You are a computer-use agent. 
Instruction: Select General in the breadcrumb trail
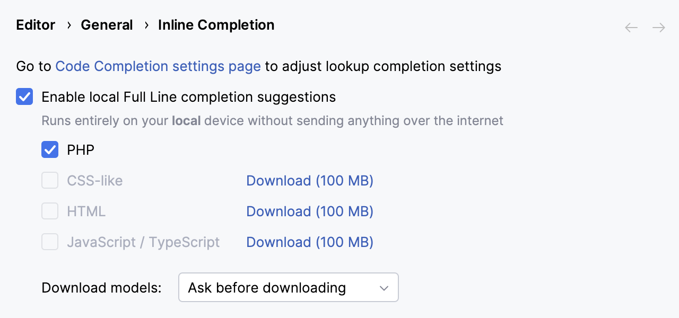(107, 25)
